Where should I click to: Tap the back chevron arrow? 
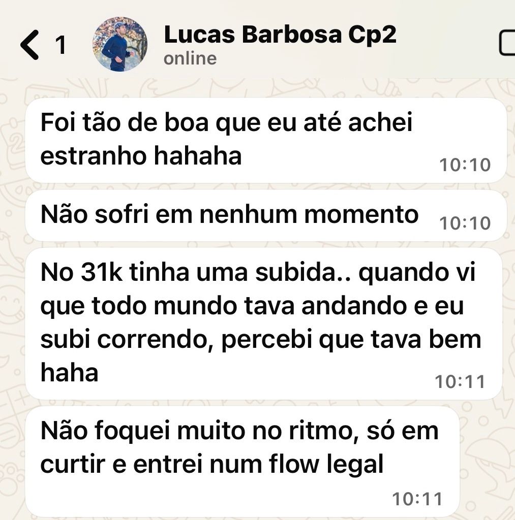pyautogui.click(x=29, y=45)
